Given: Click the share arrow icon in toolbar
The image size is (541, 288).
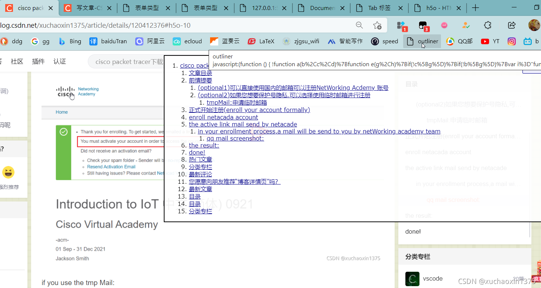Looking at the screenshot, I should [512, 25].
